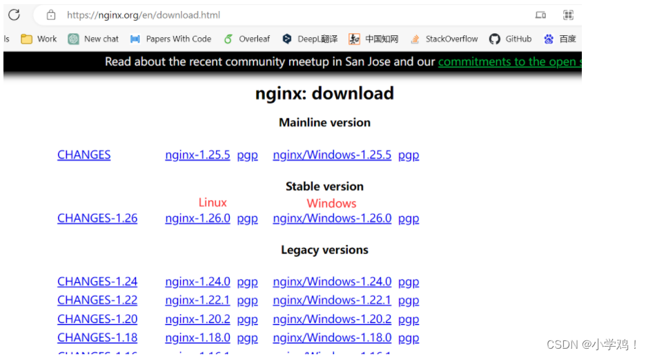646x357 pixels.
Task: Open pgp signature for nginx/Windows-1.22.1
Action: coord(409,301)
